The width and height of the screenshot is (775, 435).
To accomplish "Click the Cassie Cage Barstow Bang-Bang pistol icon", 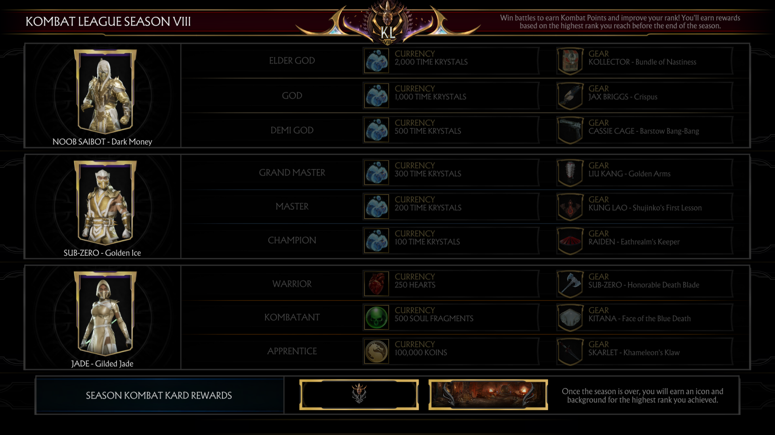I will point(570,130).
